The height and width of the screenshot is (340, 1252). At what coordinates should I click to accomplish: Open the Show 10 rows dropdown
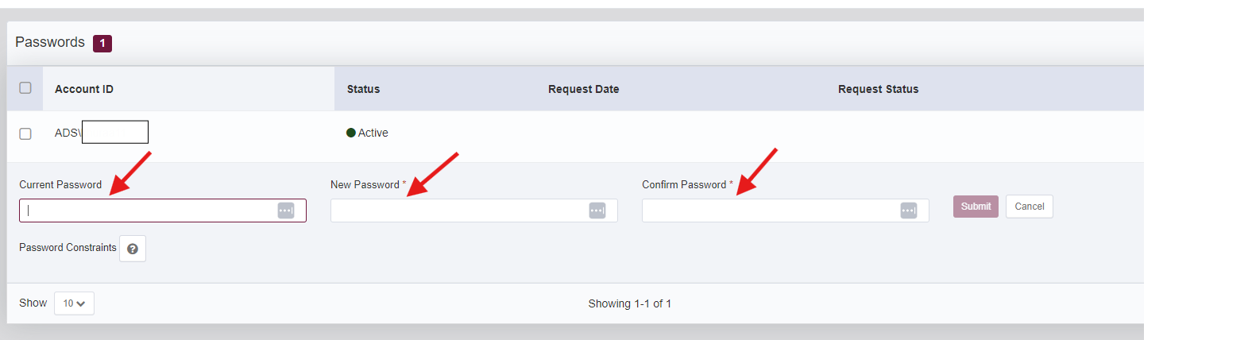pyautogui.click(x=74, y=303)
